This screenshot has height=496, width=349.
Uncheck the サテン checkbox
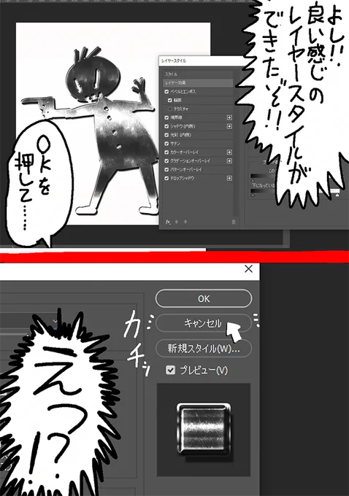[x=166, y=144]
